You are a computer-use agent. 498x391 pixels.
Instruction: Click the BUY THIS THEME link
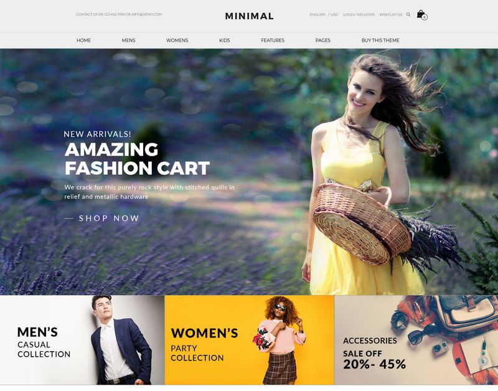click(x=380, y=40)
